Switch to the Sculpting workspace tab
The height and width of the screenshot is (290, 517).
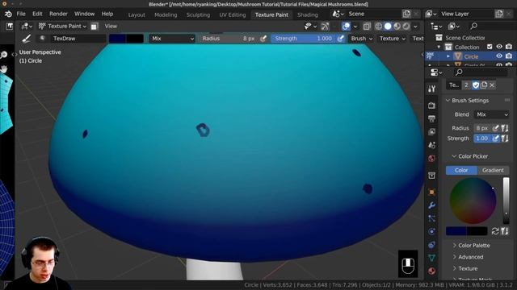(x=198, y=14)
